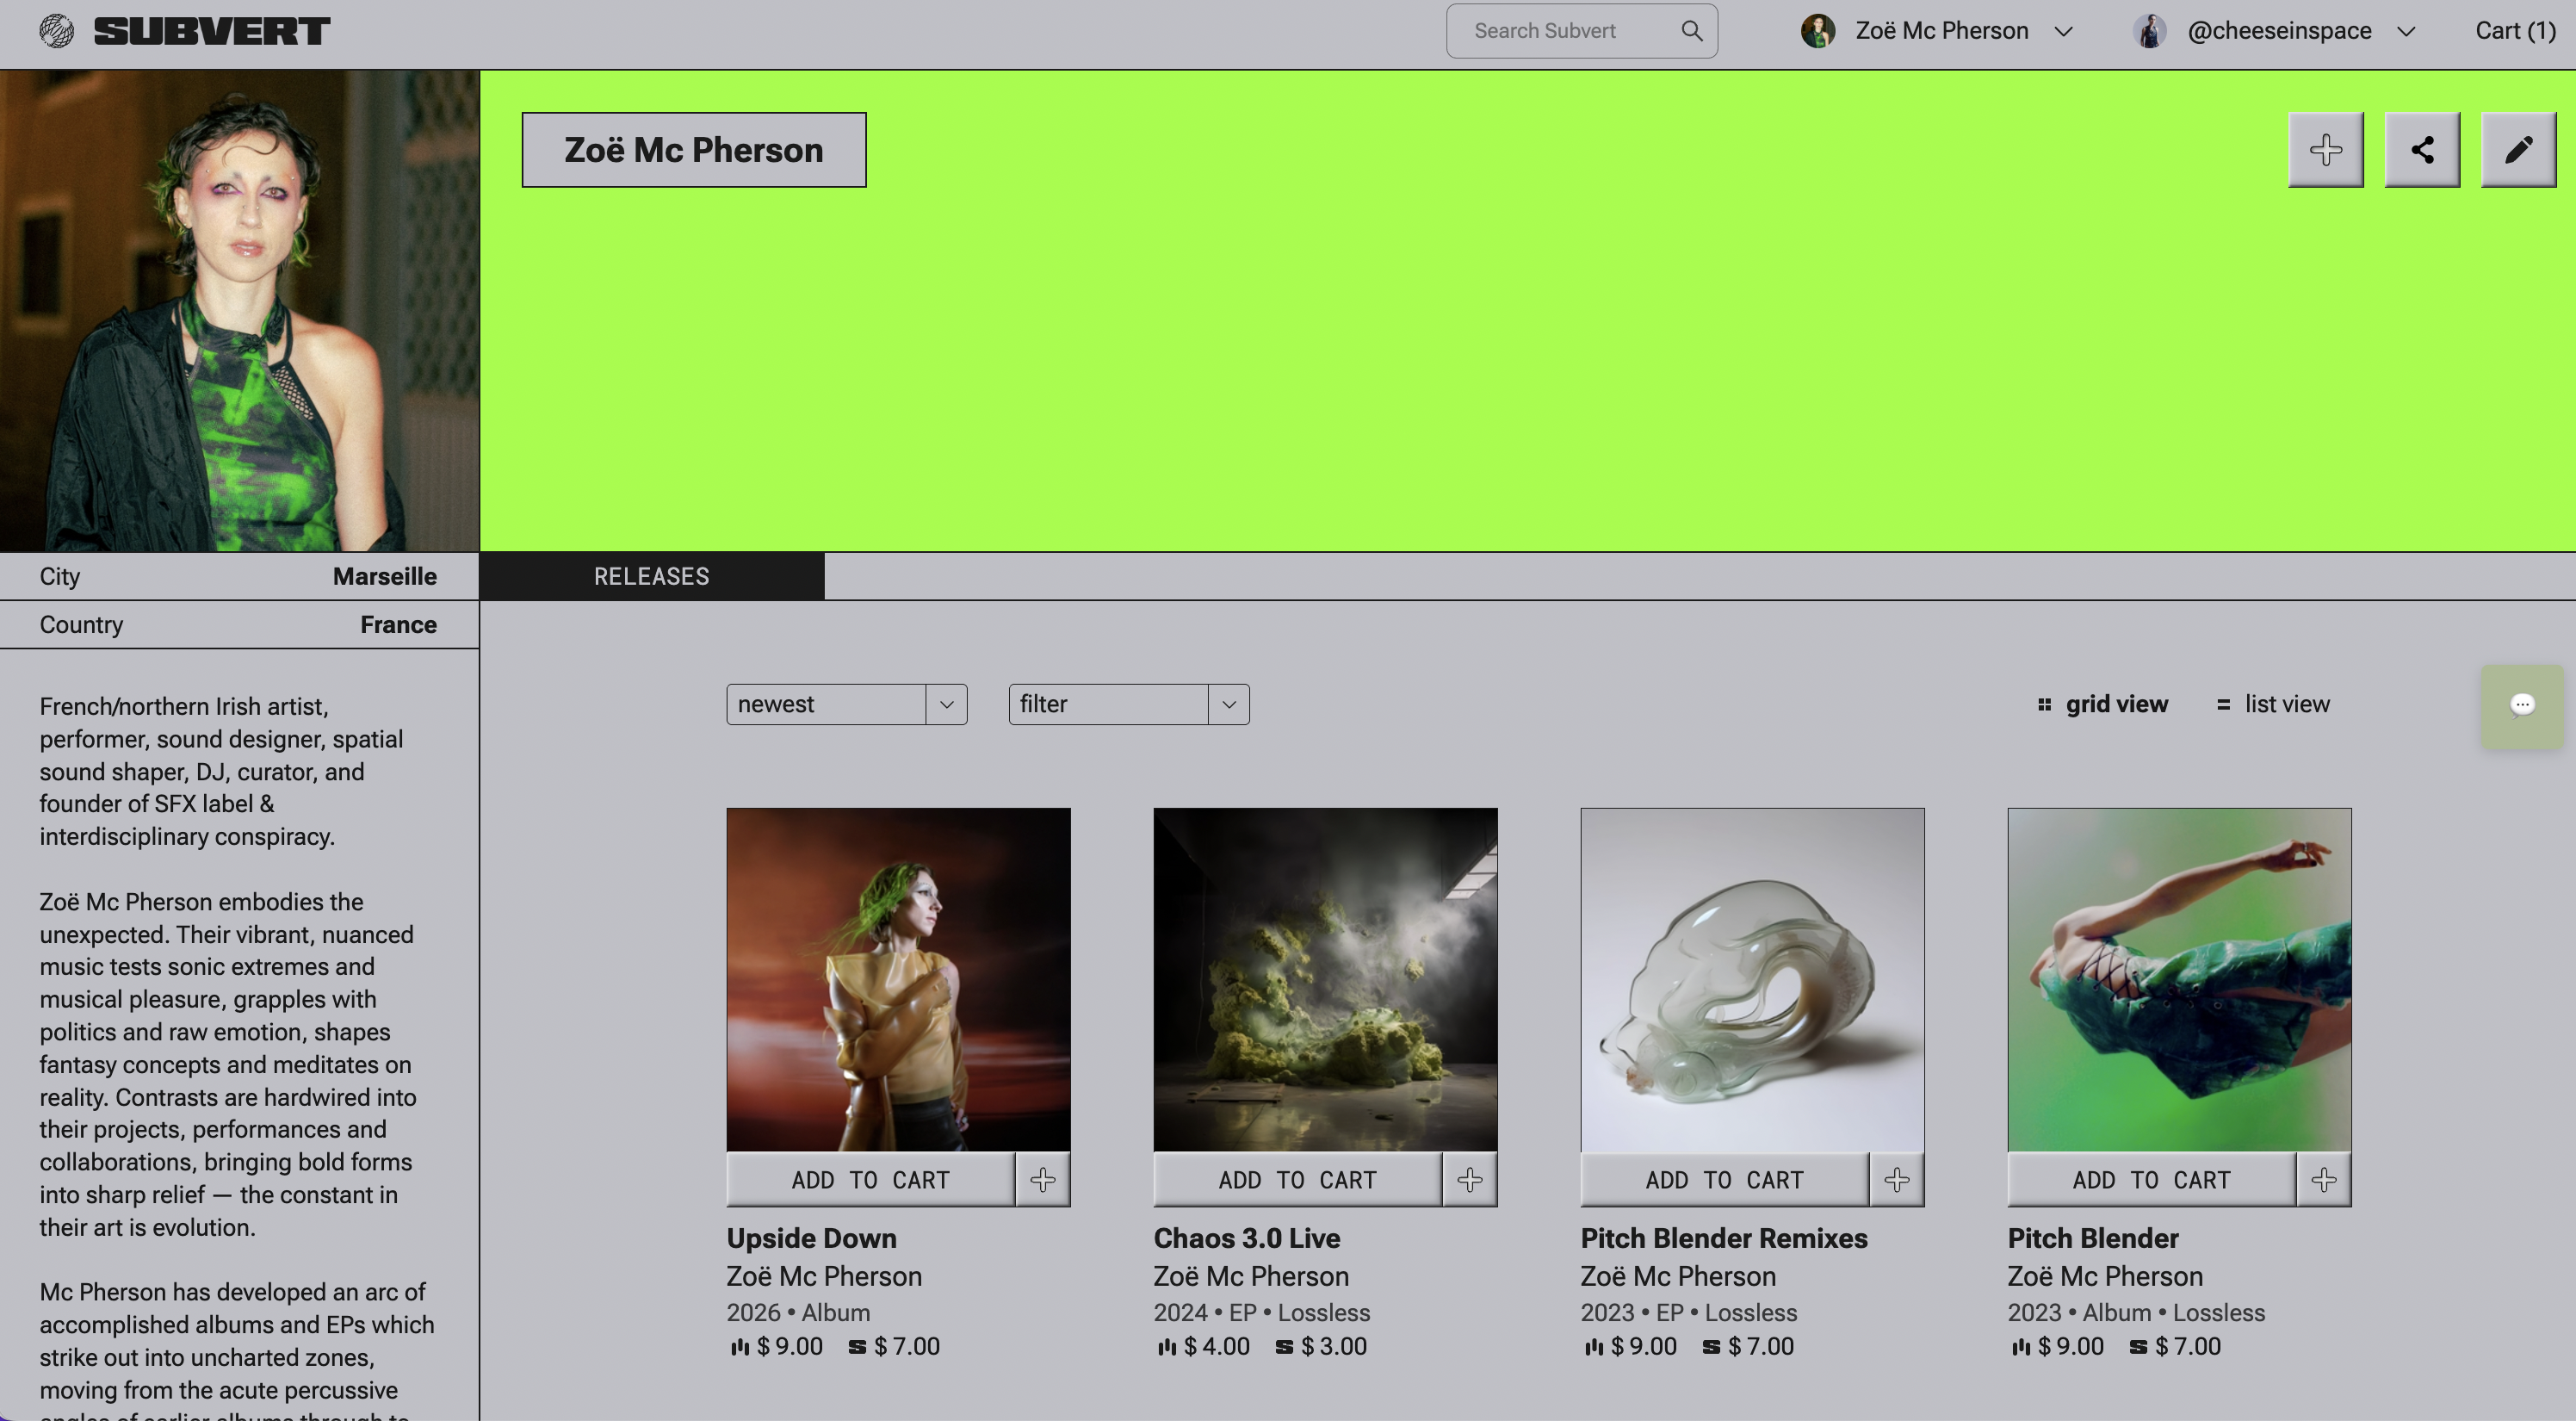Open the Upside Down release title link

(x=811, y=1238)
